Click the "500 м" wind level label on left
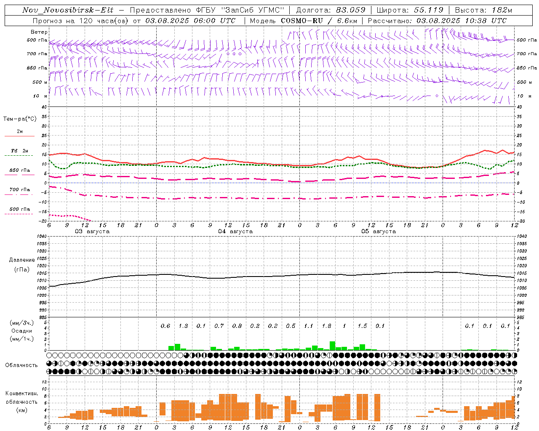Image resolution: width=539 pixels, height=431 pixels. (40, 82)
